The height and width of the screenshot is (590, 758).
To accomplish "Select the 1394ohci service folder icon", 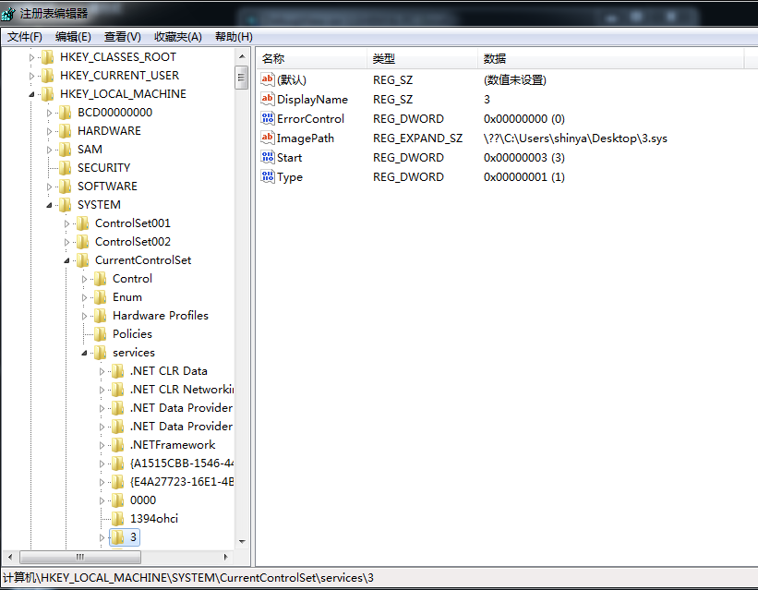I will 117,519.
